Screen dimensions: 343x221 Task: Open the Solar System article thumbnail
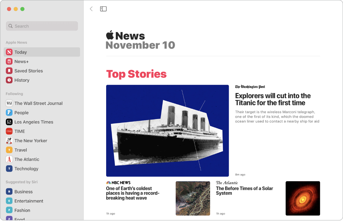[303, 198]
